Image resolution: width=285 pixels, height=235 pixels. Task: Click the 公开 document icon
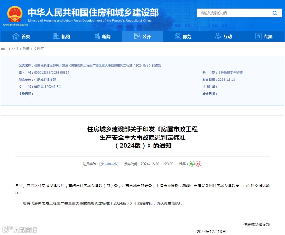tap(137, 36)
